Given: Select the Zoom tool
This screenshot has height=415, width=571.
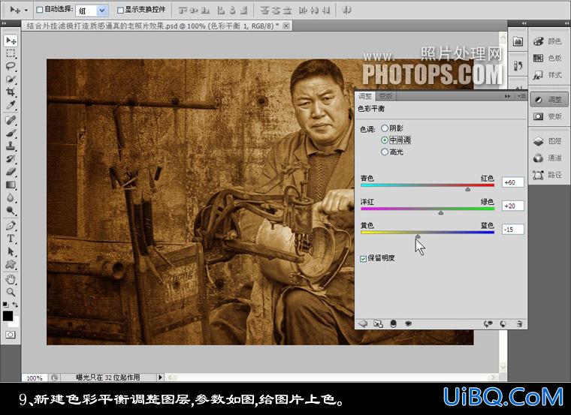Looking at the screenshot, I should pyautogui.click(x=11, y=292).
